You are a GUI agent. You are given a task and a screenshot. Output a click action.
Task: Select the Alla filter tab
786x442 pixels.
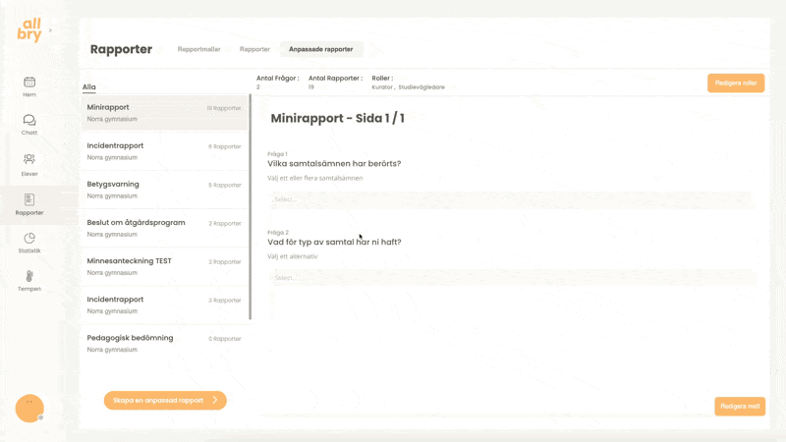tap(89, 86)
